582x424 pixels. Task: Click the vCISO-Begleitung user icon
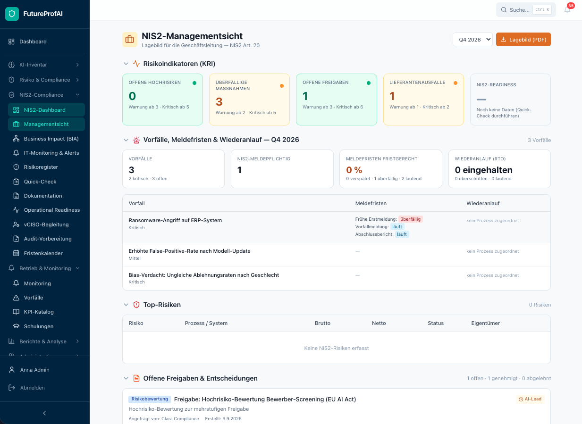coord(16,224)
